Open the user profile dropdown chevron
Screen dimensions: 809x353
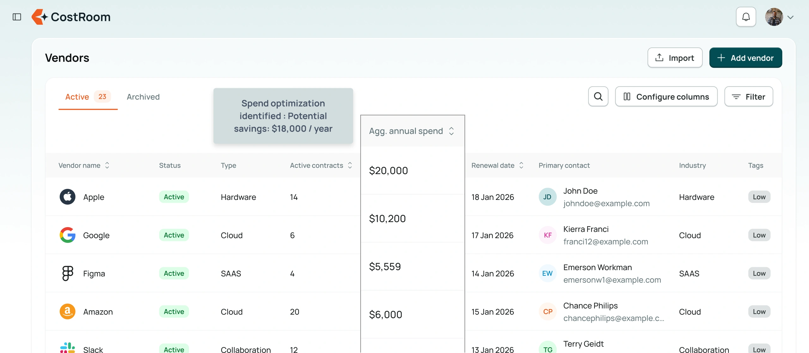790,17
